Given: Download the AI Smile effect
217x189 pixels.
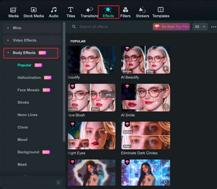Looking at the screenshot, I should point(166,106).
